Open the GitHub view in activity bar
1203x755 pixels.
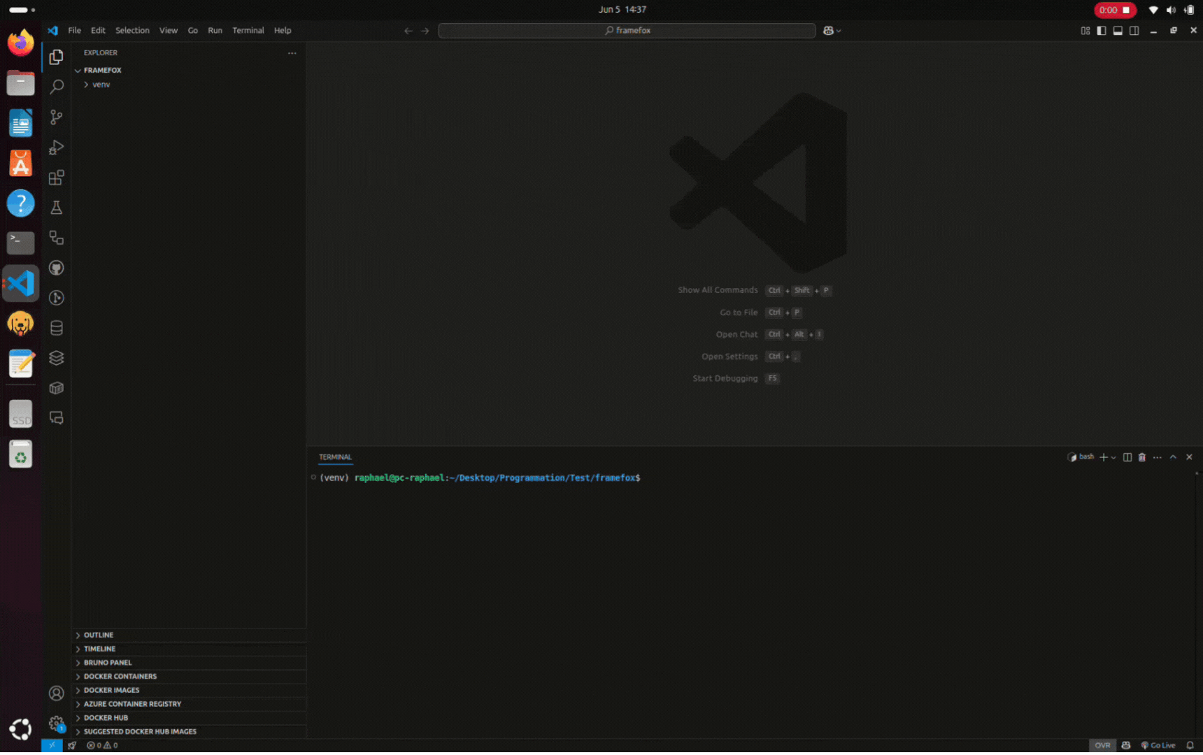[x=57, y=268]
